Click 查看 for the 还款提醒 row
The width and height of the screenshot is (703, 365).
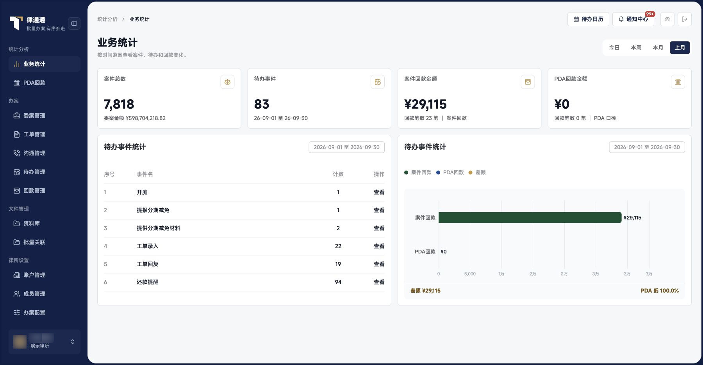[x=379, y=282]
